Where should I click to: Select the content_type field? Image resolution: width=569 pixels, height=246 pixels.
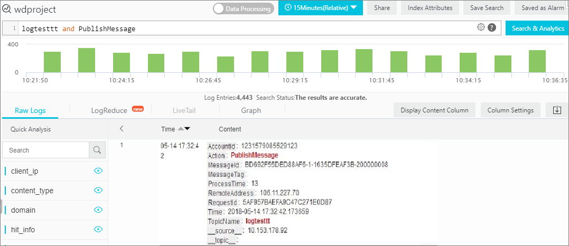pos(32,191)
